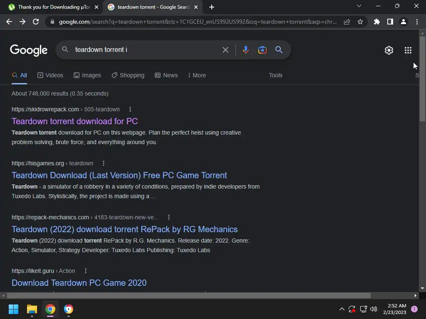Image resolution: width=426 pixels, height=319 pixels.
Task: Open the second Chrome-style taskbar icon
Action: [69, 309]
